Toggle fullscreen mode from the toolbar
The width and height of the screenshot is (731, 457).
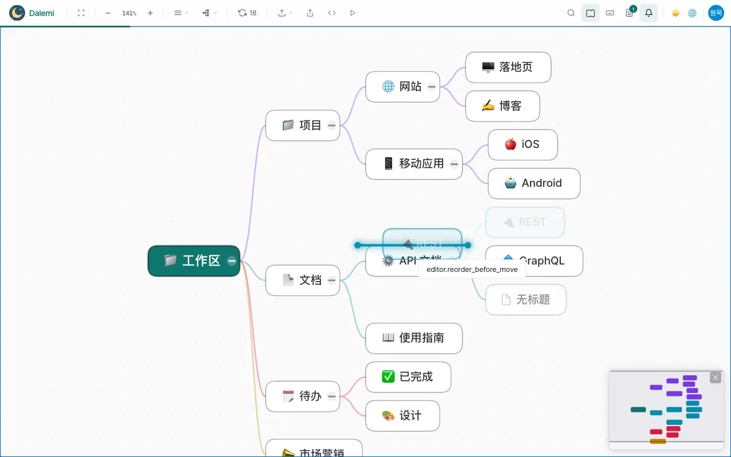[81, 13]
